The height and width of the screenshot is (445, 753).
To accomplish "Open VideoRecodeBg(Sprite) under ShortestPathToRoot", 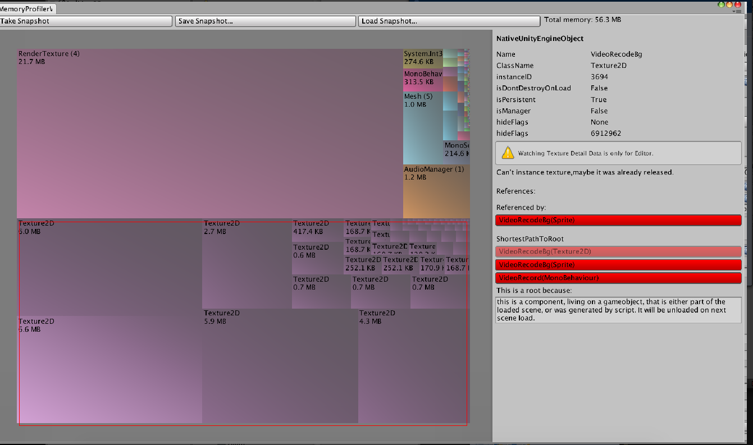I will pyautogui.click(x=618, y=264).
